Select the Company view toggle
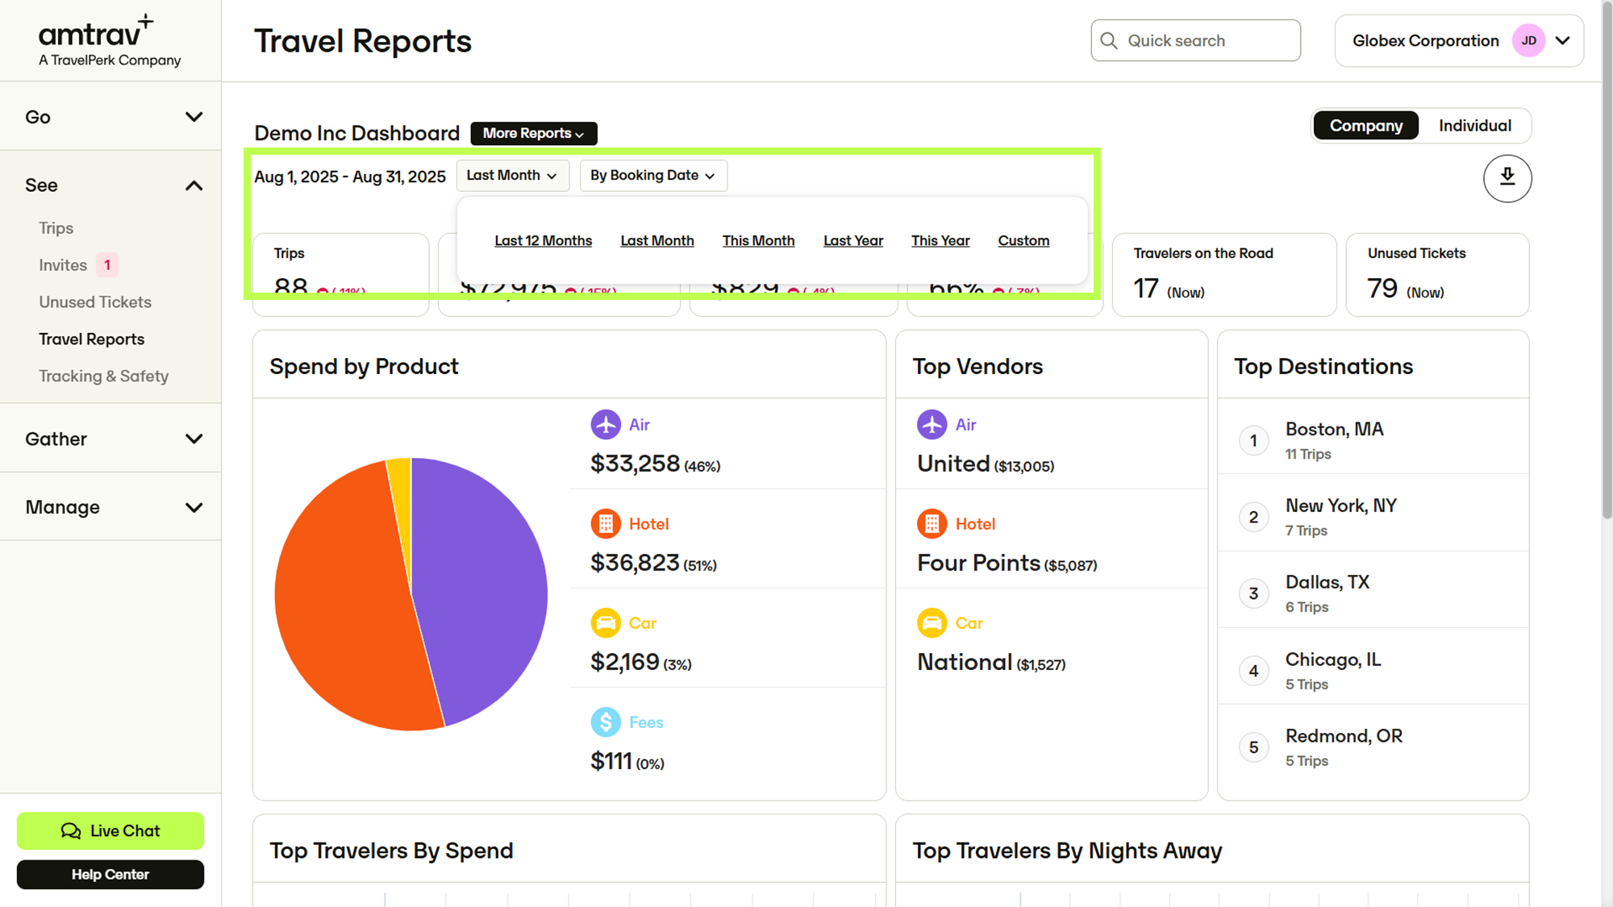Viewport: 1613px width, 907px height. 1365,126
